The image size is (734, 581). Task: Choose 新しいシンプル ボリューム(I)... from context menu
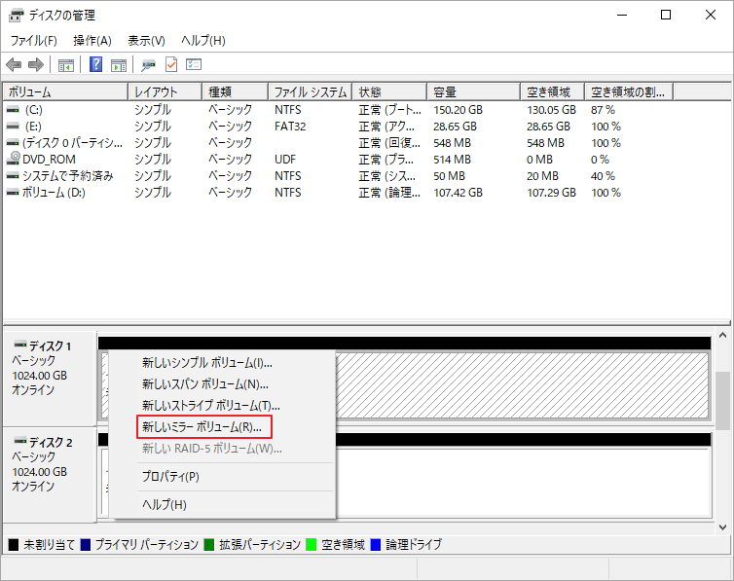pyautogui.click(x=222, y=363)
